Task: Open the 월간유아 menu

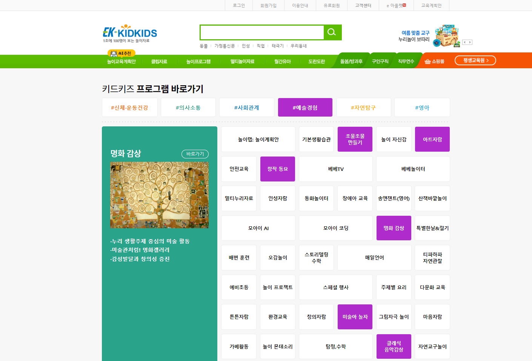Action: coord(283,61)
